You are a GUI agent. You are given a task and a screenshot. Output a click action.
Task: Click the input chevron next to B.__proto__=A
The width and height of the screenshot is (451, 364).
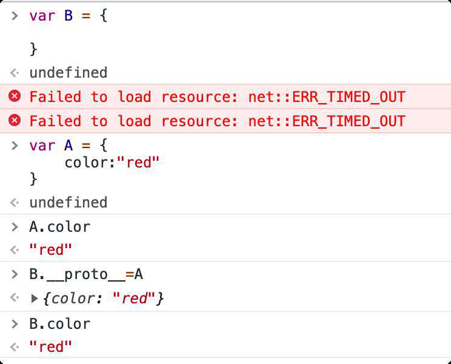(x=15, y=274)
